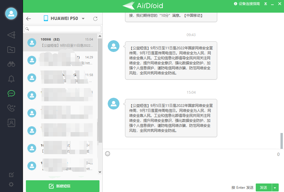Open the emoji picker smiley icon
The image size is (284, 192).
(x=108, y=154)
